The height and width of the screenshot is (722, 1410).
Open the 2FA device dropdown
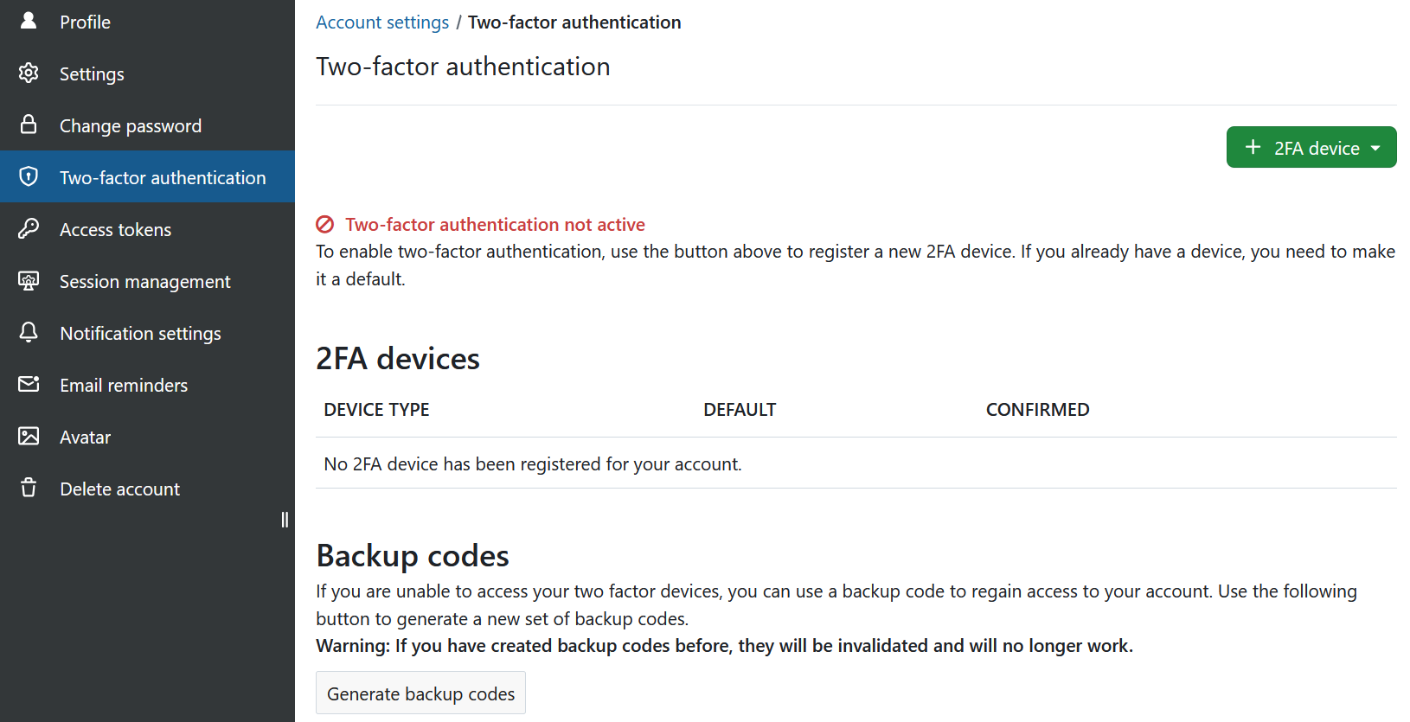pyautogui.click(x=1311, y=147)
